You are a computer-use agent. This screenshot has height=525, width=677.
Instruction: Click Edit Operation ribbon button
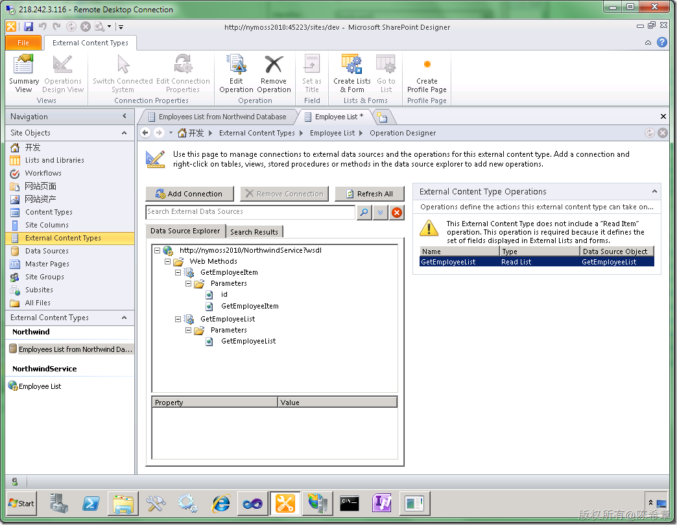click(236, 73)
